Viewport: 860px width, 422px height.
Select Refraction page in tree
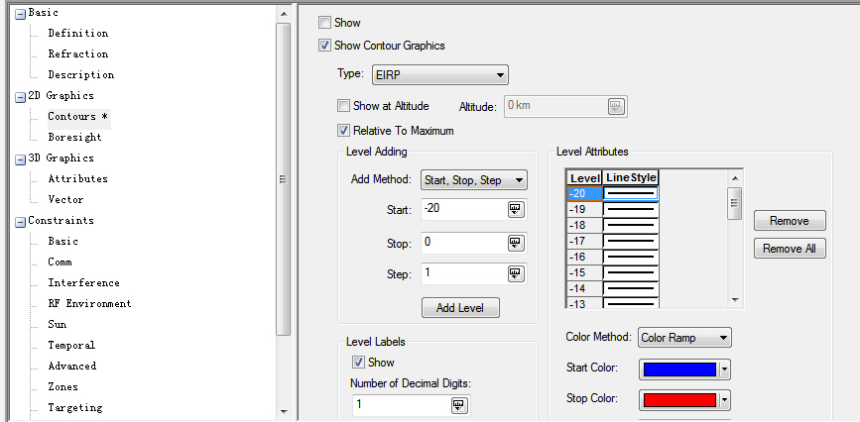point(78,53)
